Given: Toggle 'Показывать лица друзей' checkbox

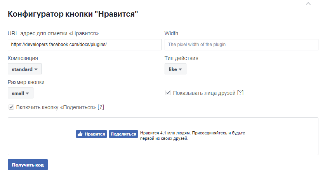Looking at the screenshot, I should pos(168,93).
